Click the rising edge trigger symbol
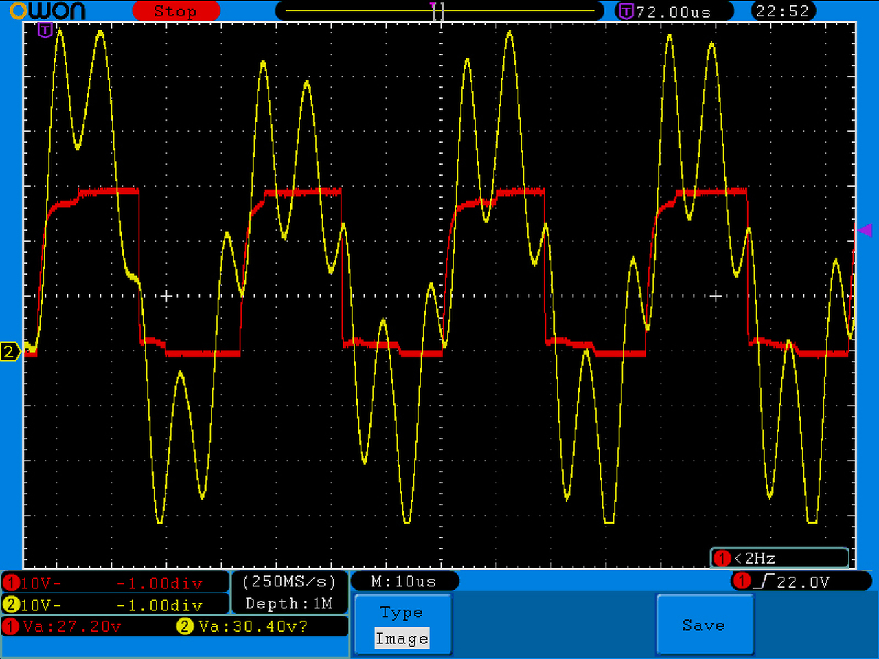Screen dimensions: 879x659 pos(764,581)
